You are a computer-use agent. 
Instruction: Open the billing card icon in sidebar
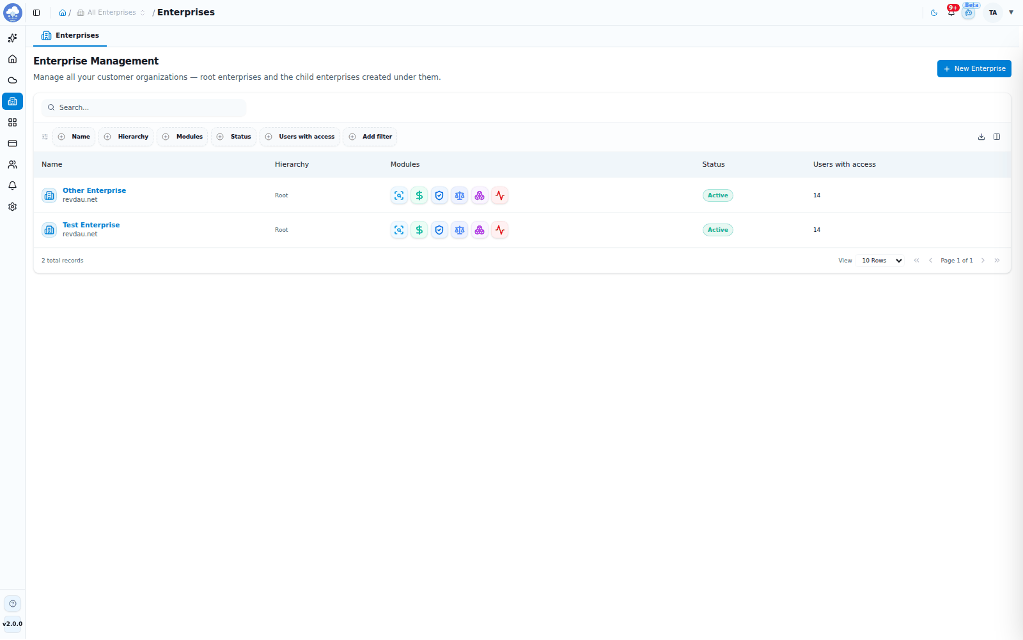12,144
